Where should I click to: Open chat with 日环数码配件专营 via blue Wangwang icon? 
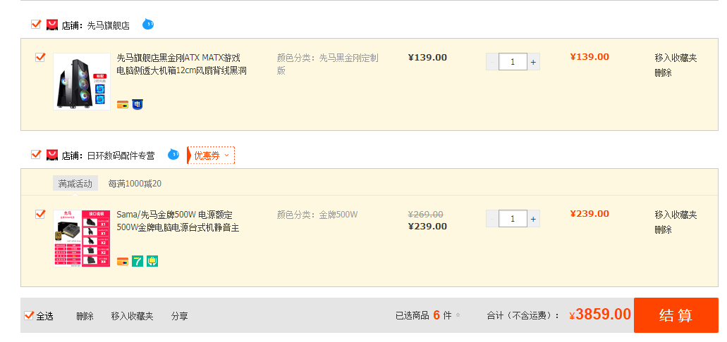click(173, 154)
